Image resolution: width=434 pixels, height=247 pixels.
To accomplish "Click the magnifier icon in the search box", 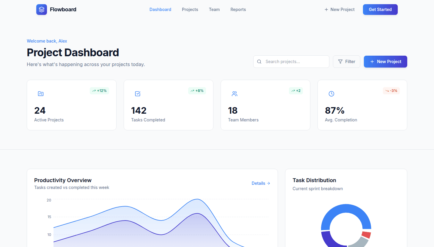I will (259, 62).
